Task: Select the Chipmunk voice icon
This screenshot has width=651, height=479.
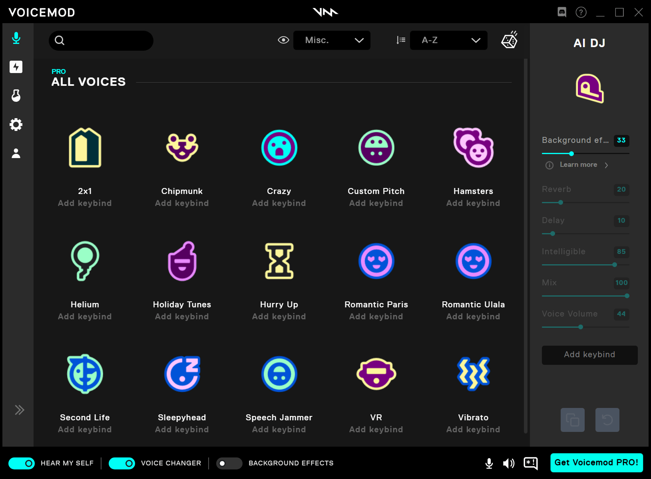Action: (x=182, y=147)
